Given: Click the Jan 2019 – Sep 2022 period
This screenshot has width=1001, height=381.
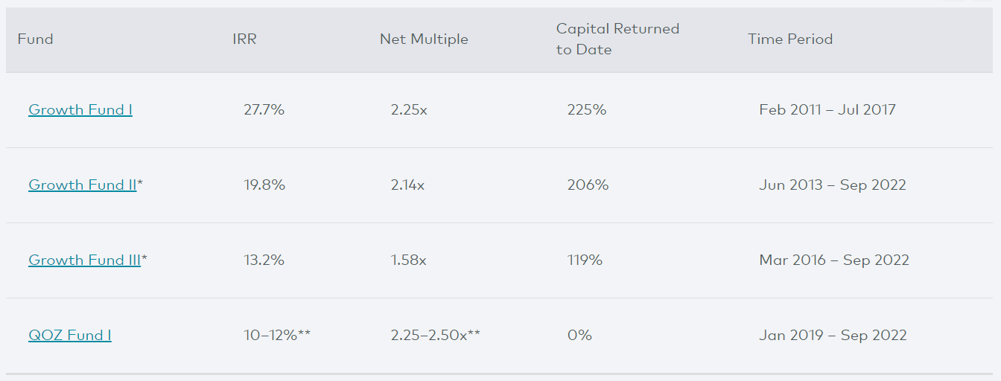Looking at the screenshot, I should point(833,336).
